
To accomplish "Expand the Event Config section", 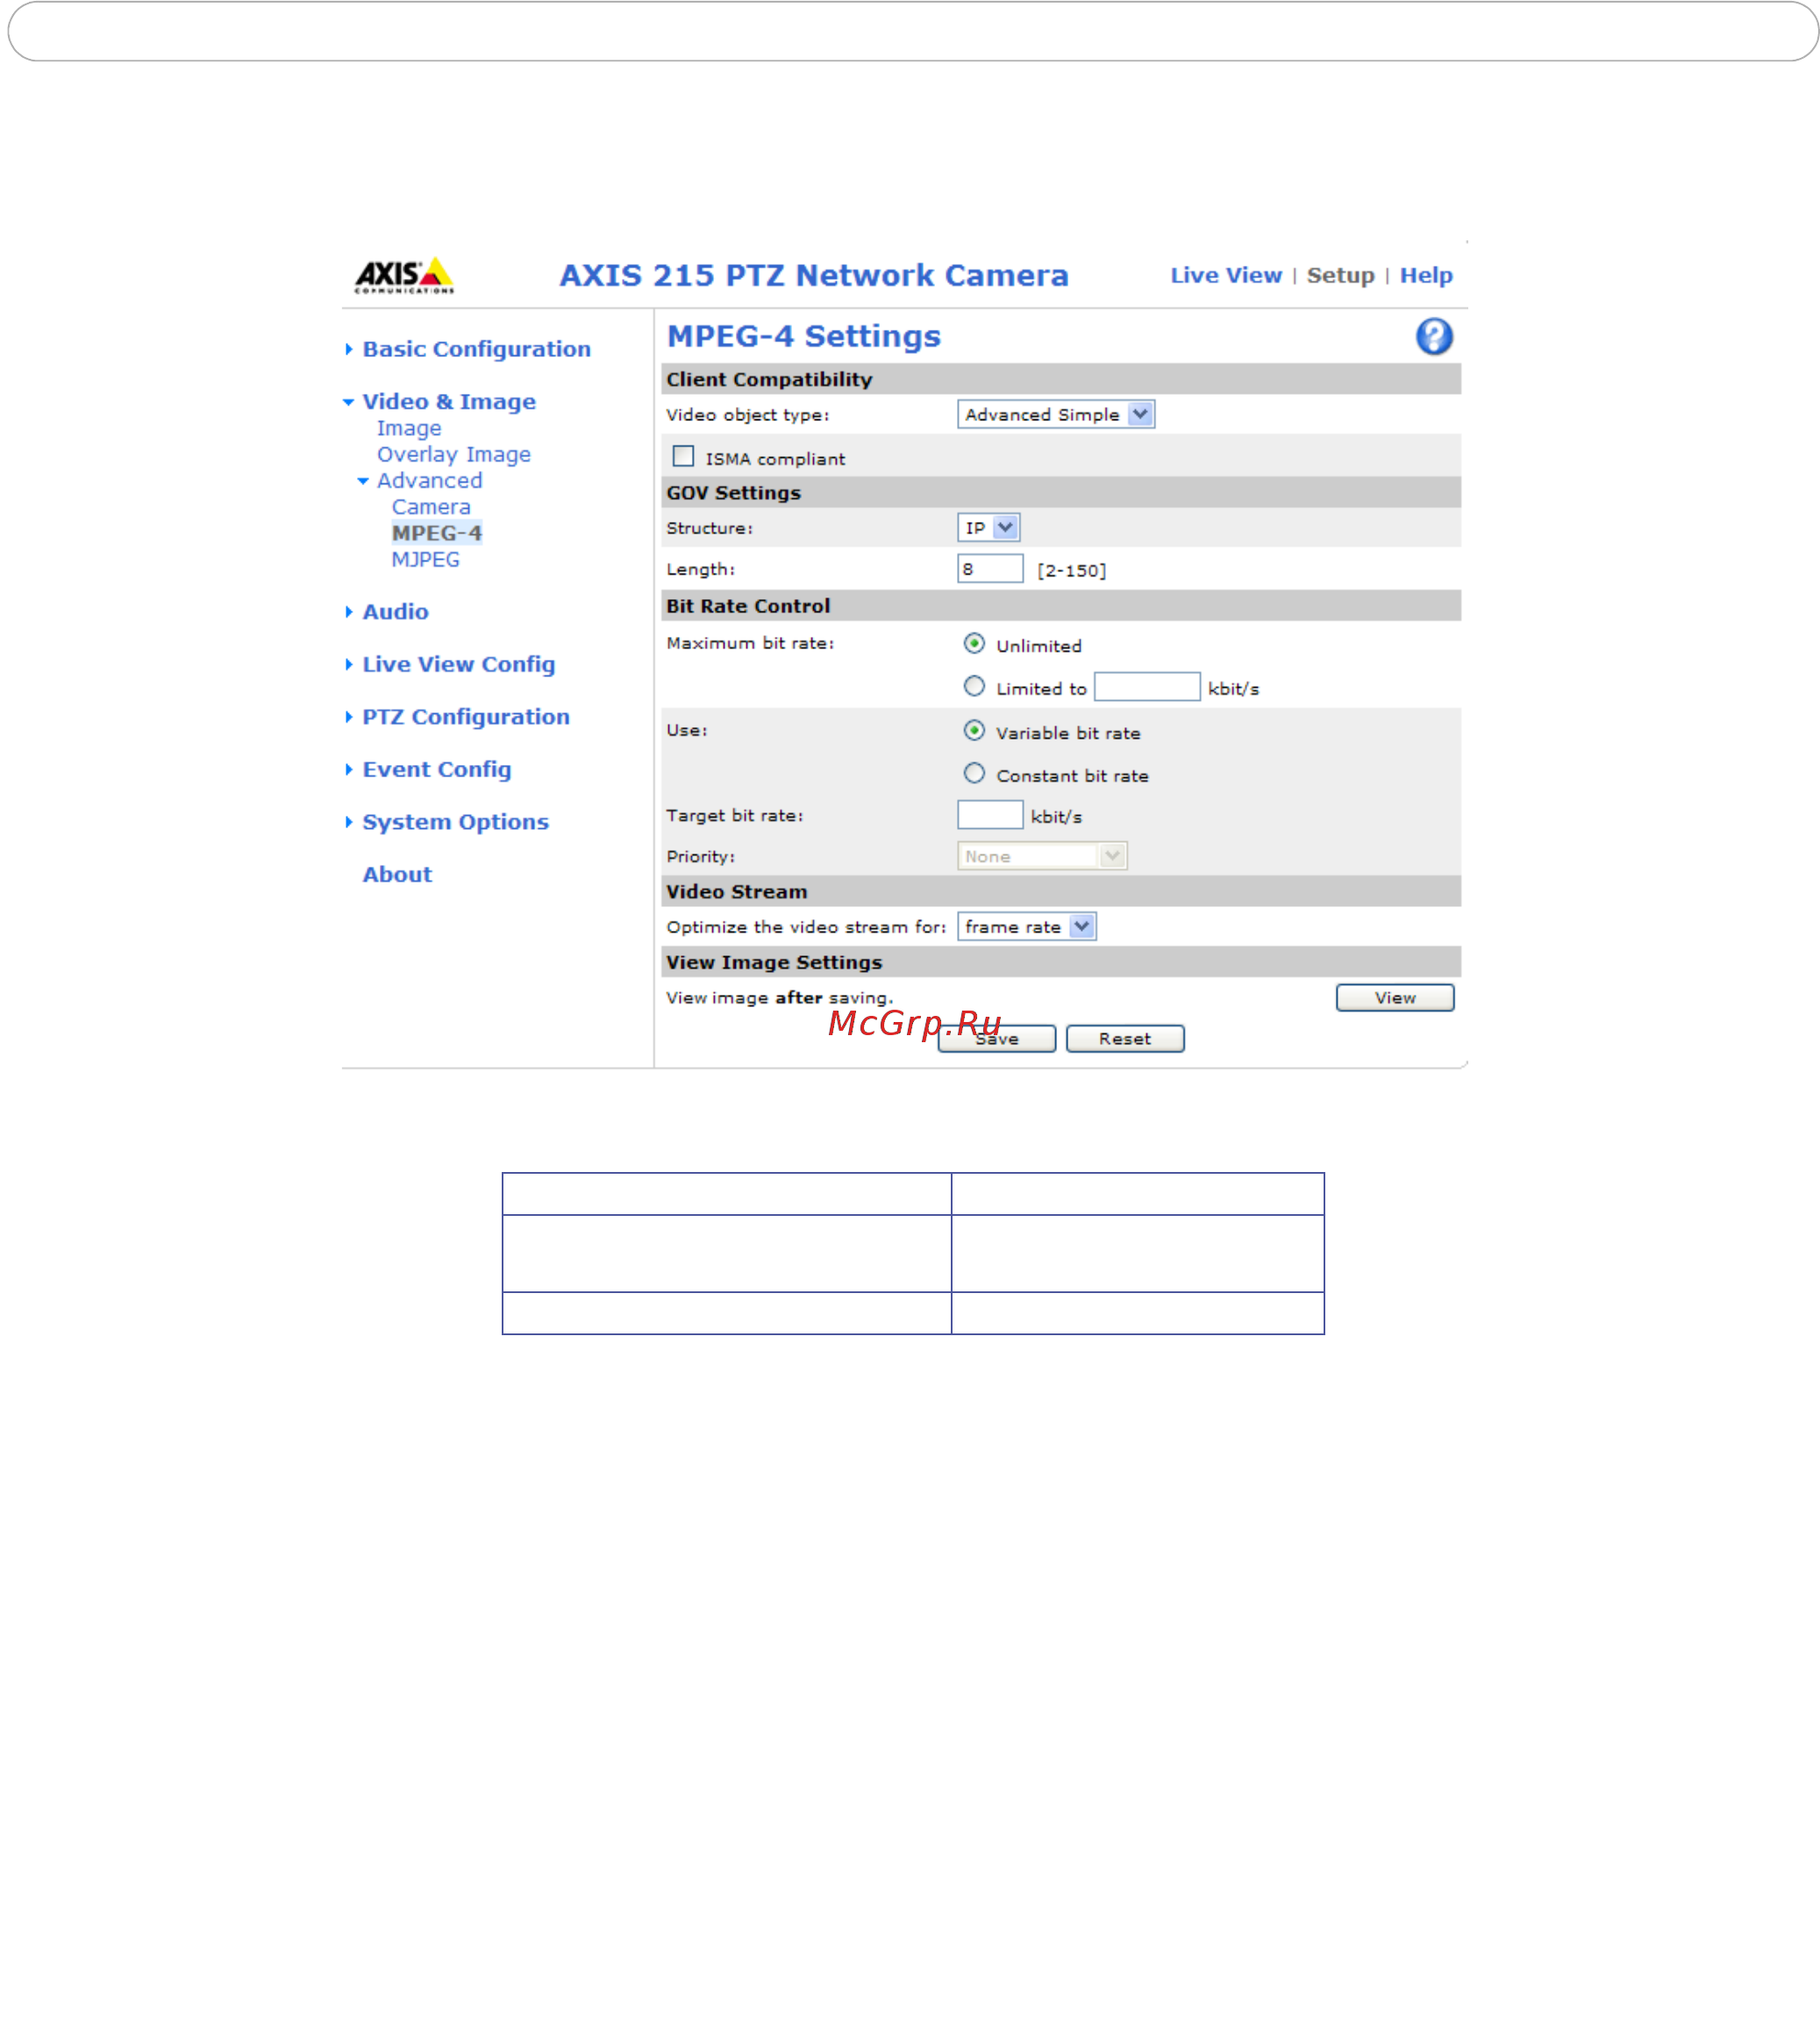I will tap(436, 769).
